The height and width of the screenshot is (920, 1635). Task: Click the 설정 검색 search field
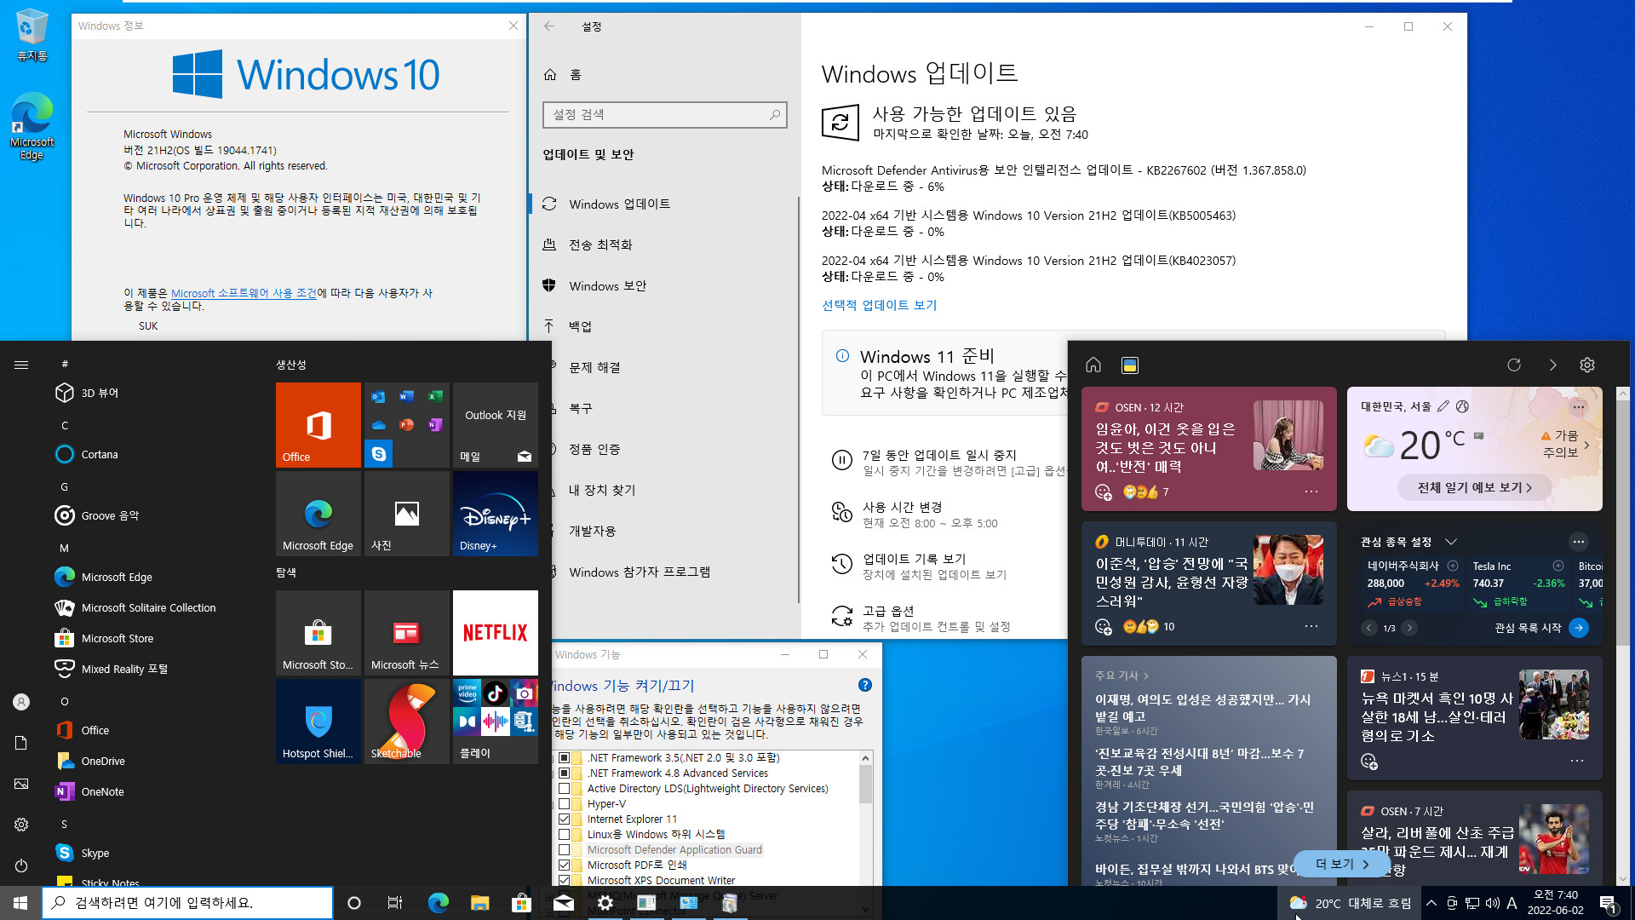tap(664, 114)
